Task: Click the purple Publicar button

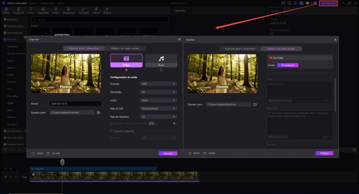Action: pyautogui.click(x=324, y=153)
